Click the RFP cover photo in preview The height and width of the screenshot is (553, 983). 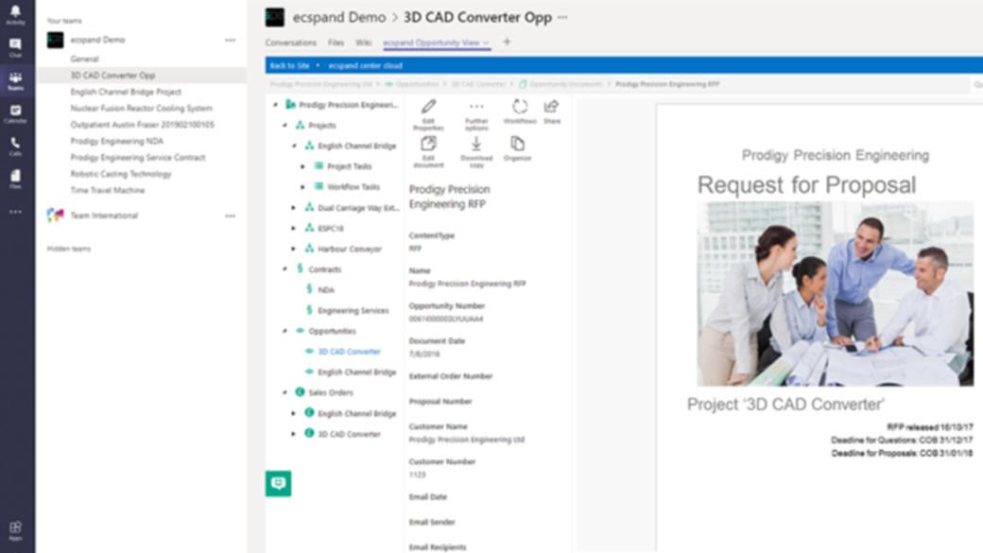(x=836, y=293)
